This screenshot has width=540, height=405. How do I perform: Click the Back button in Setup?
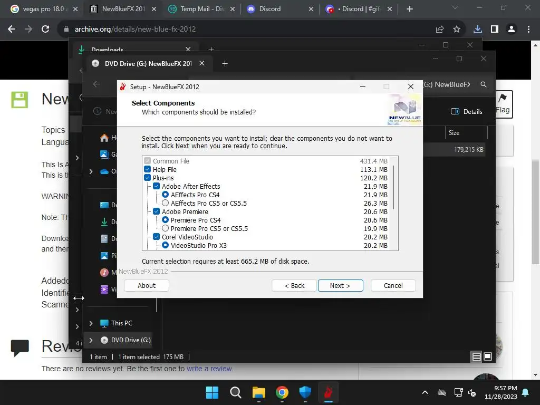294,285
